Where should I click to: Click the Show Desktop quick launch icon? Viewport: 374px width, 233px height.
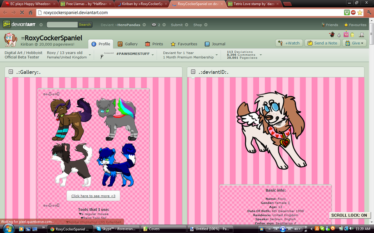pos(34,229)
